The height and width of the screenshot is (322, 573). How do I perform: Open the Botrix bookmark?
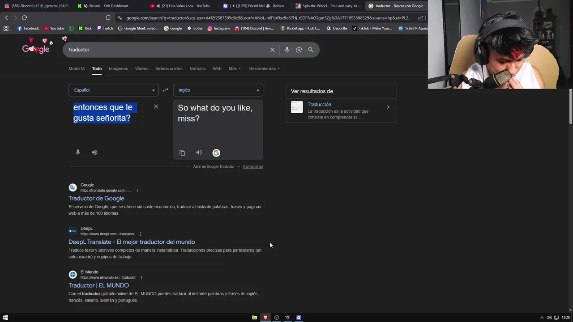(x=195, y=28)
